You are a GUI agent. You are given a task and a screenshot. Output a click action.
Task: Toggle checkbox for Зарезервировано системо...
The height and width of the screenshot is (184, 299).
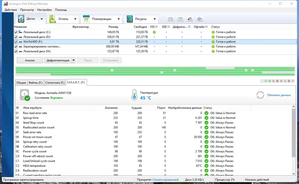pyautogui.click(x=16, y=47)
